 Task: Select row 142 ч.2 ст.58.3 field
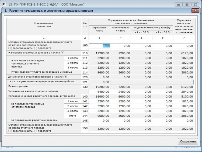click(x=162, y=106)
